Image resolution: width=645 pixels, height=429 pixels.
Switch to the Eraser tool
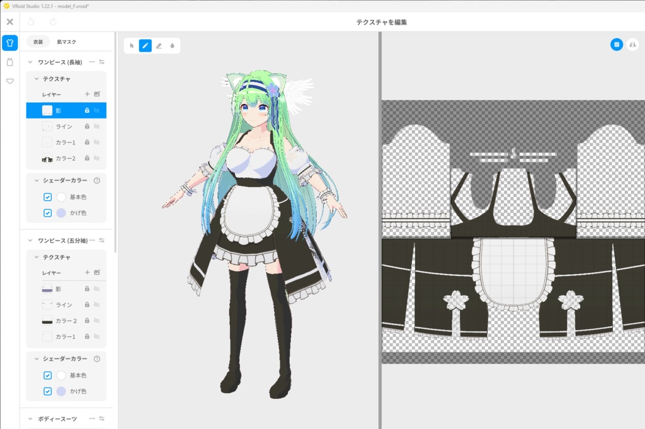click(159, 45)
